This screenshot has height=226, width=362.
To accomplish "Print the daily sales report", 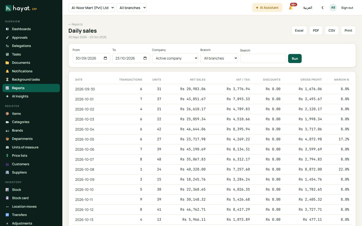I will click(348, 30).
